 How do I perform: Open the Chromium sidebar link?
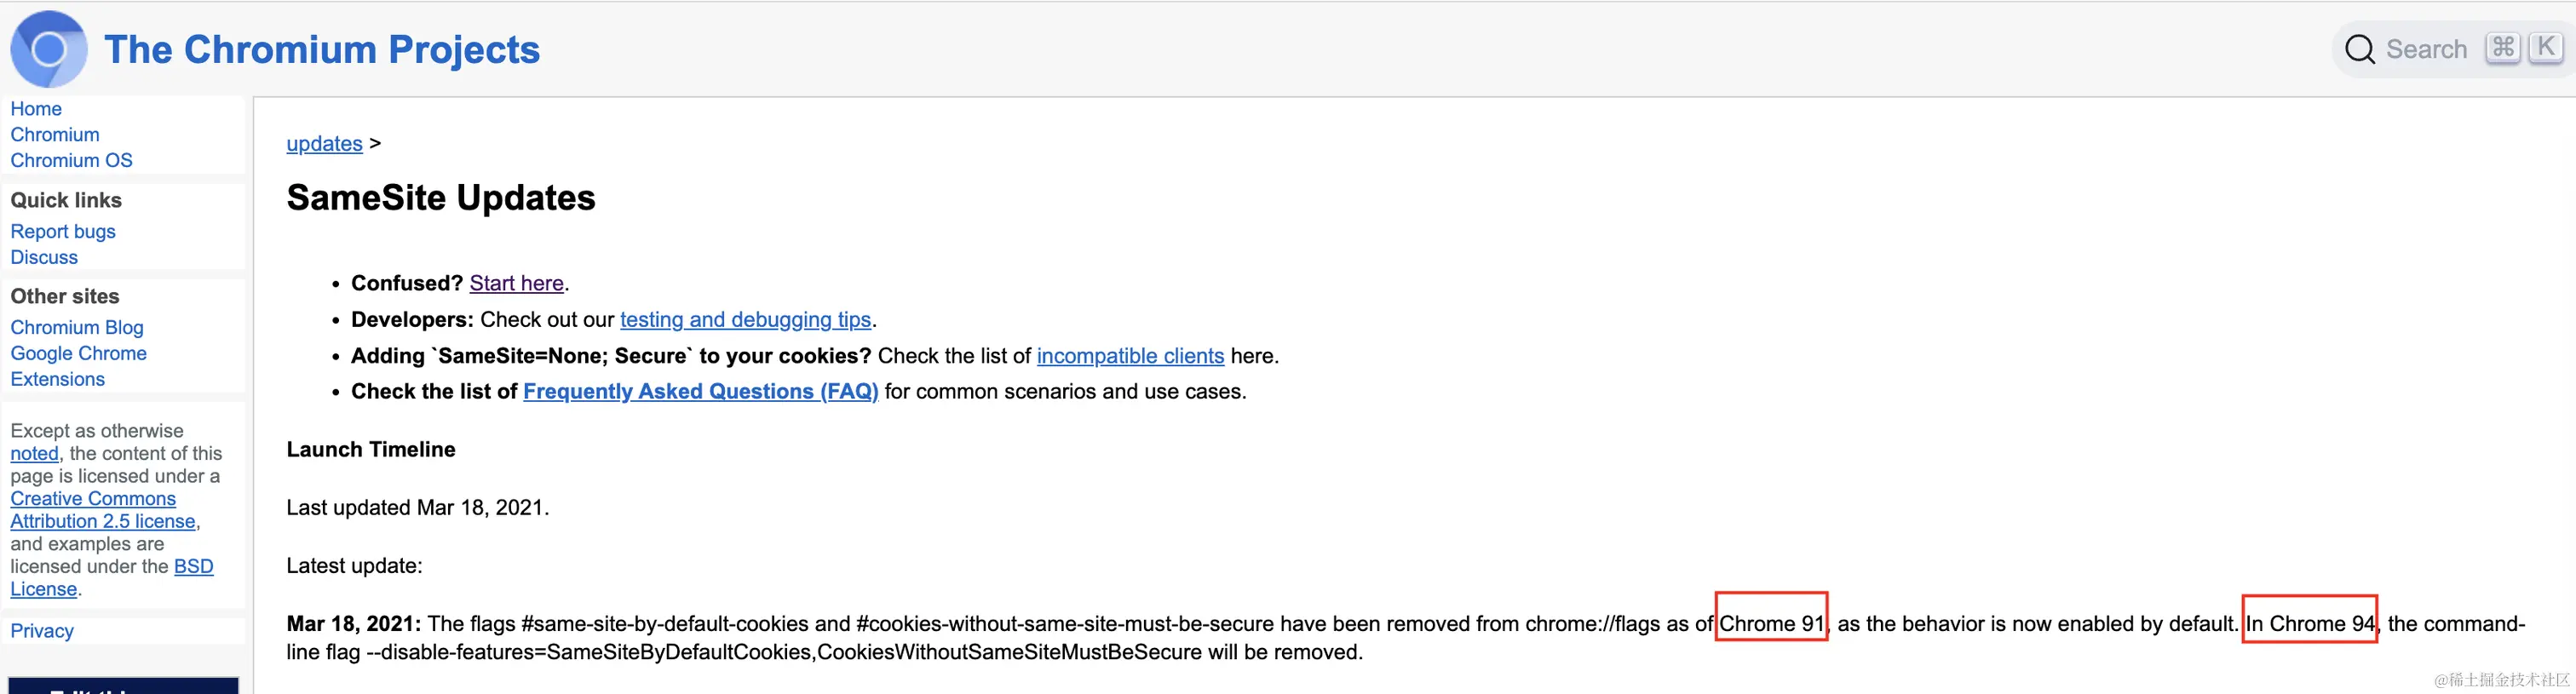coord(55,135)
